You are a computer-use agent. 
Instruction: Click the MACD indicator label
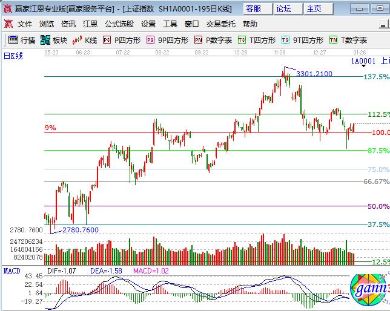point(13,271)
